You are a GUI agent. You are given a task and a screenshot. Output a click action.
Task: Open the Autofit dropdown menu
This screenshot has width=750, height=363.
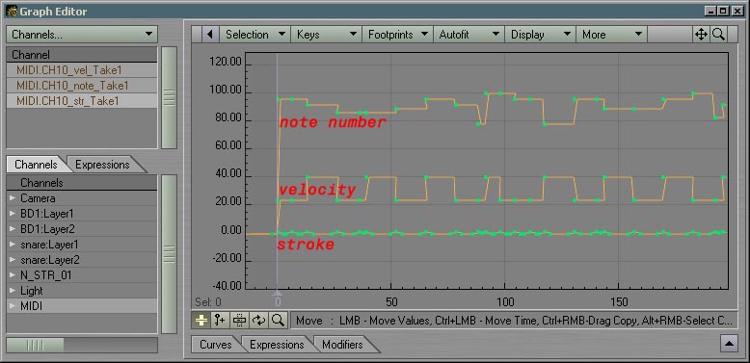(469, 35)
